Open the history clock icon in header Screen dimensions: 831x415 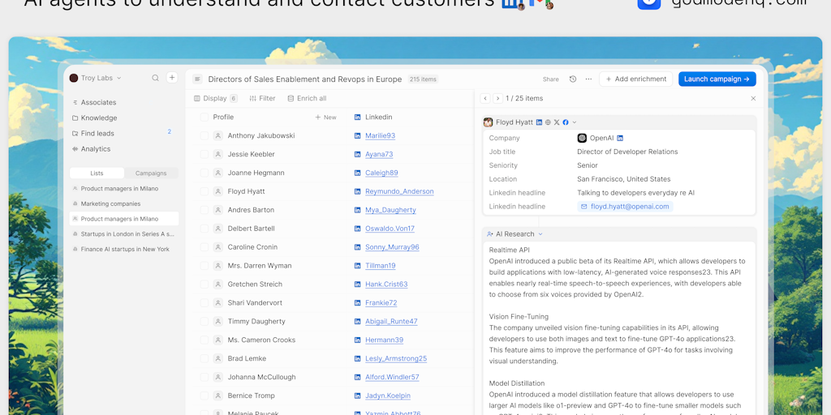click(x=573, y=79)
